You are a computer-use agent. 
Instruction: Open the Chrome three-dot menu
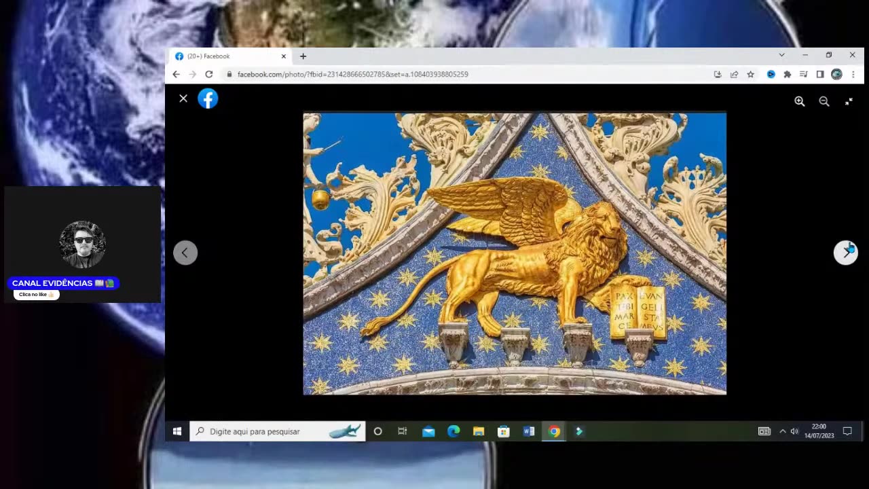click(853, 74)
